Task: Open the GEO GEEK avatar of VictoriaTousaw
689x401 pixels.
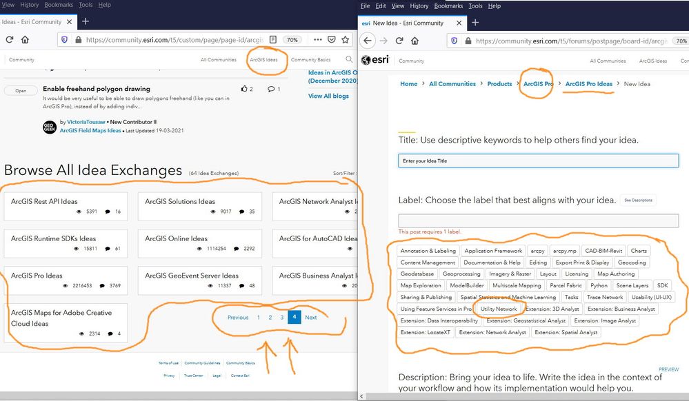Action: pyautogui.click(x=50, y=127)
